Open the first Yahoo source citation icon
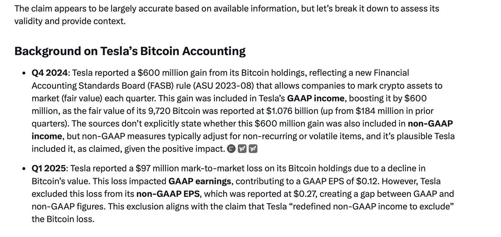This screenshot has height=237, width=501. pyautogui.click(x=242, y=149)
